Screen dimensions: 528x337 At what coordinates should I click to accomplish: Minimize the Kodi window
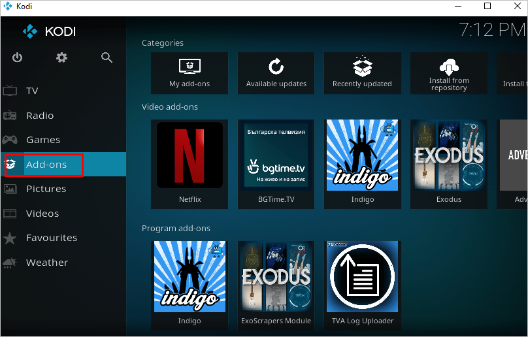click(458, 7)
